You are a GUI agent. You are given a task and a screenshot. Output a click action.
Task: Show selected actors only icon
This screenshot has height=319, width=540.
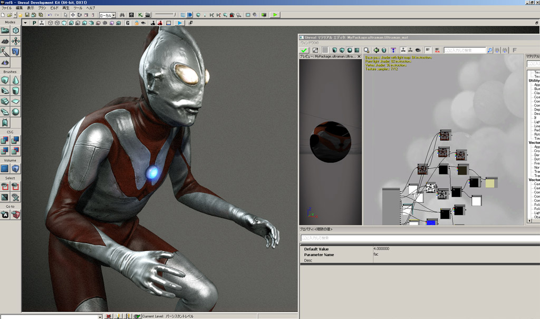pyautogui.click(x=5, y=186)
